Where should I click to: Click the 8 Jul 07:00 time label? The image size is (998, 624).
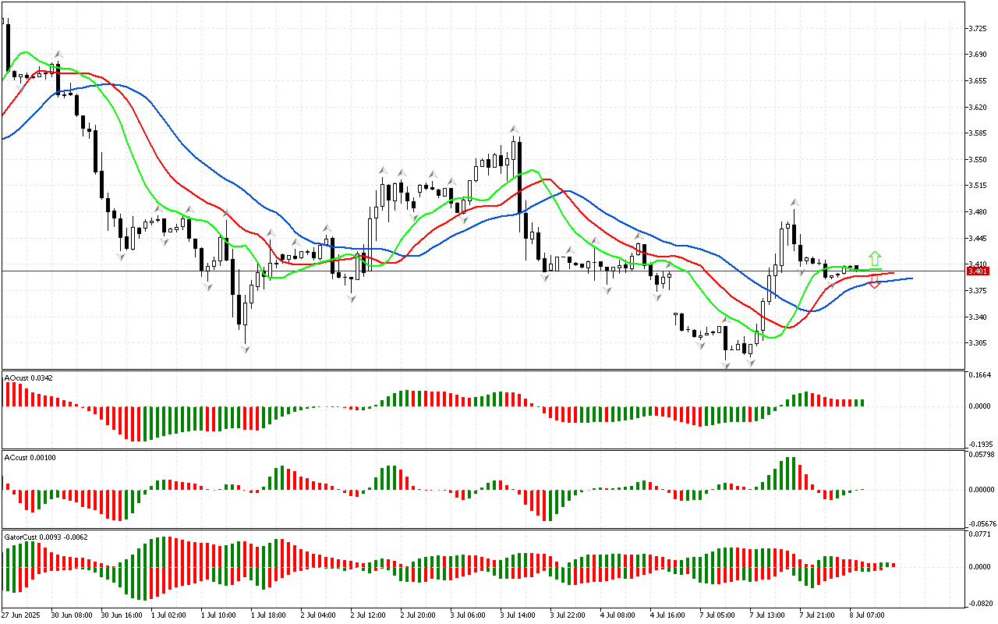click(866, 615)
